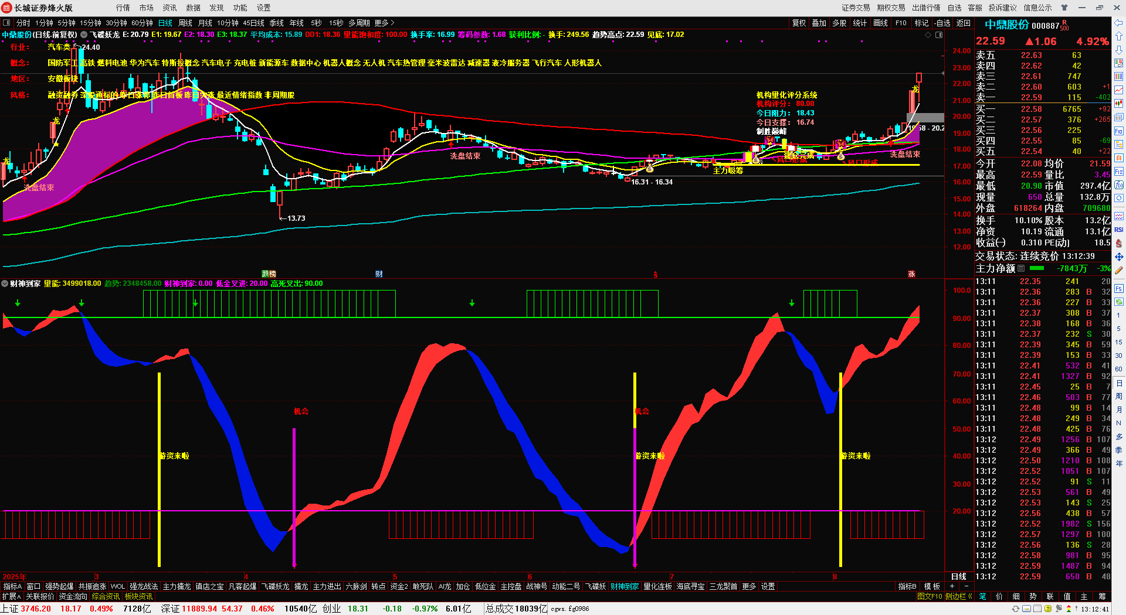The width and height of the screenshot is (1126, 615).
Task: Zoom out chart with minus button
Action: (x=966, y=586)
